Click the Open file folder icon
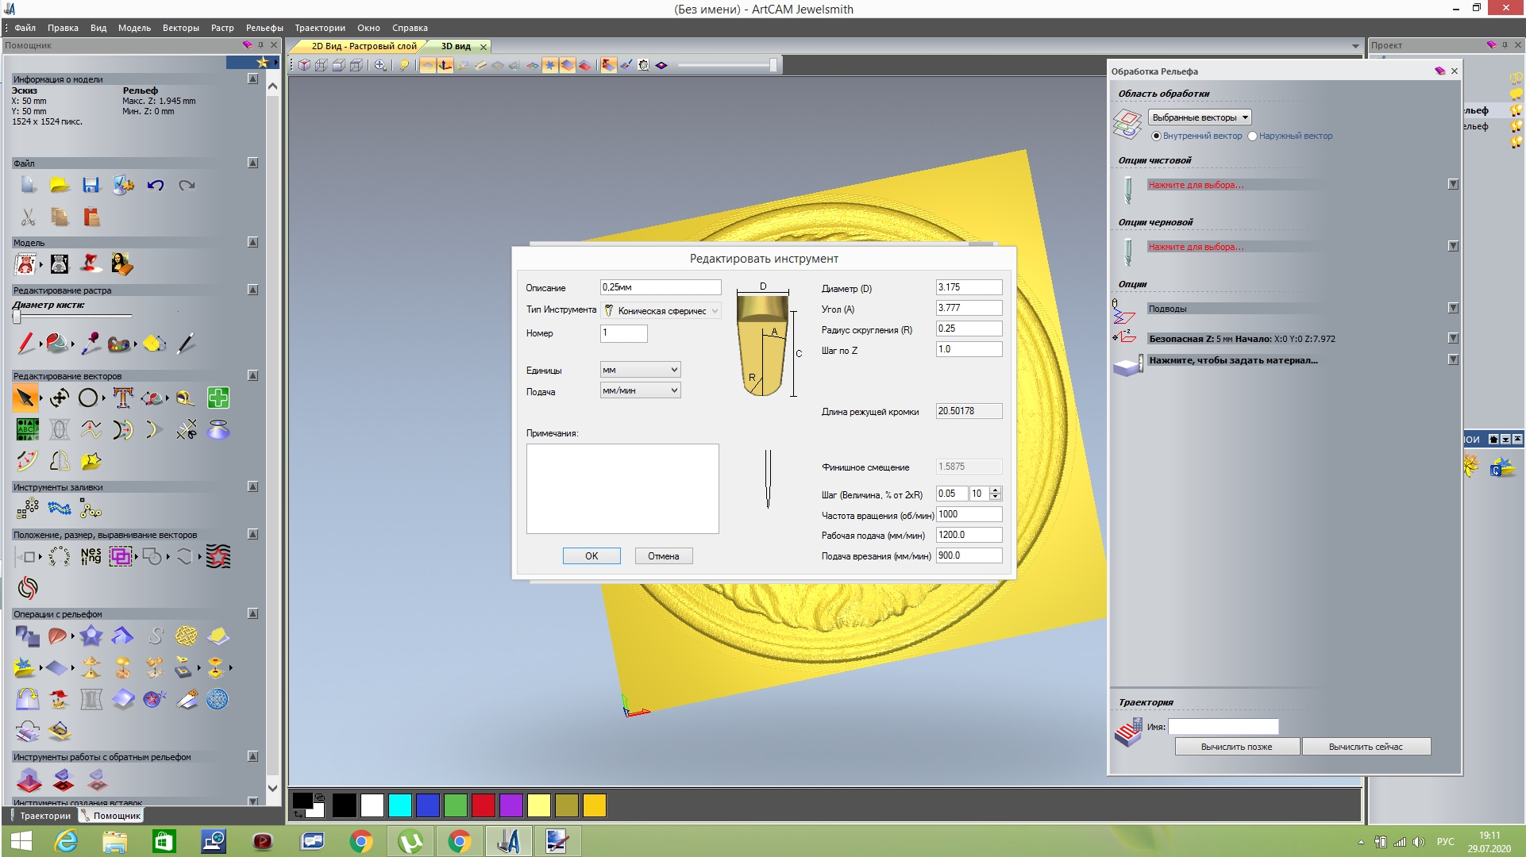The image size is (1526, 857). tap(60, 186)
